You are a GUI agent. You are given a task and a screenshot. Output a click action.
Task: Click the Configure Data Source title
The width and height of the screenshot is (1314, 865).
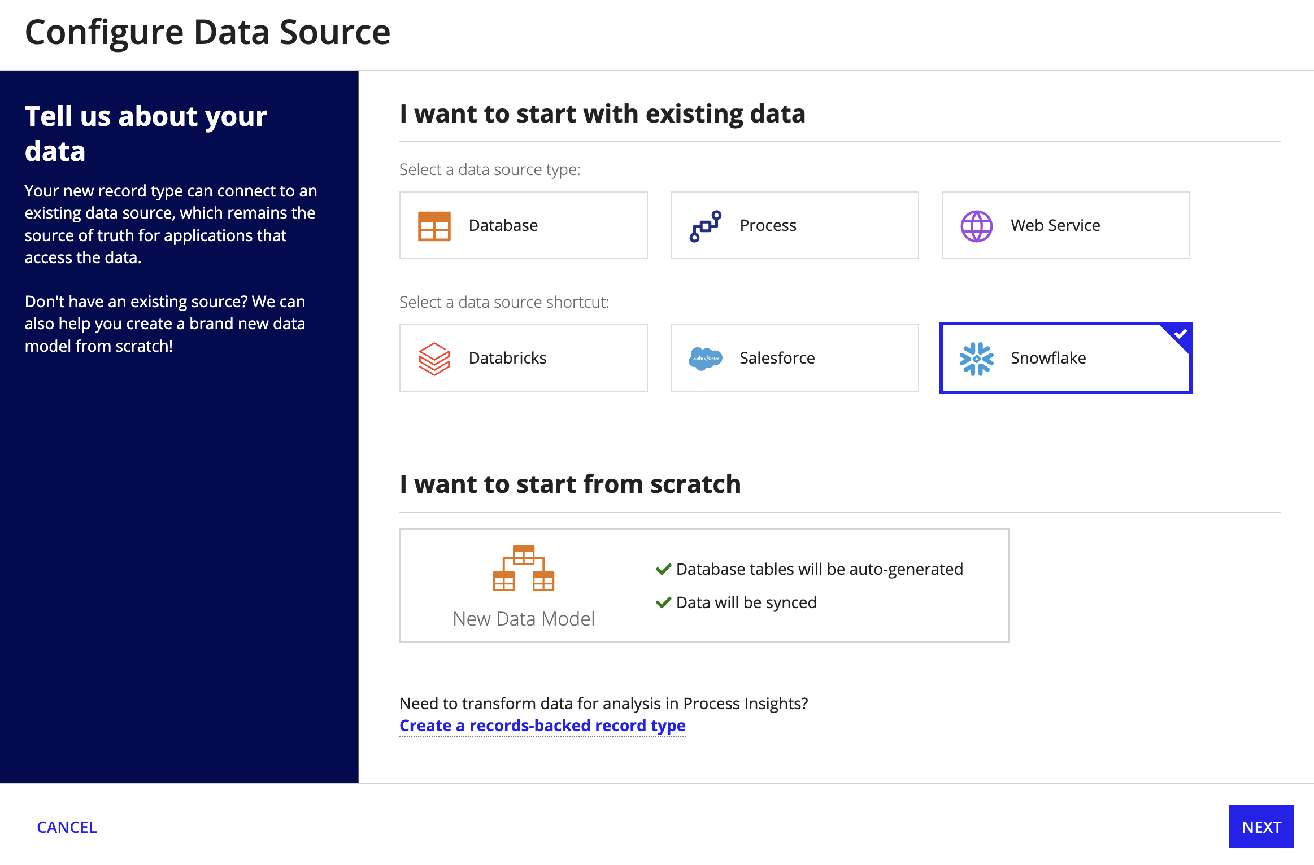point(207,32)
